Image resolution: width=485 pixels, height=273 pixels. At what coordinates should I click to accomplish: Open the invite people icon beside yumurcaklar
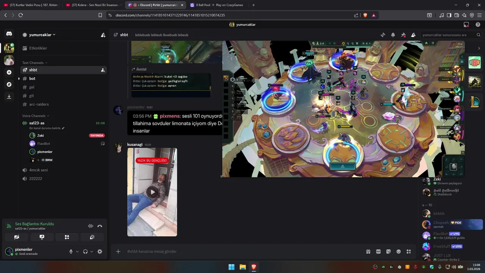(103, 35)
